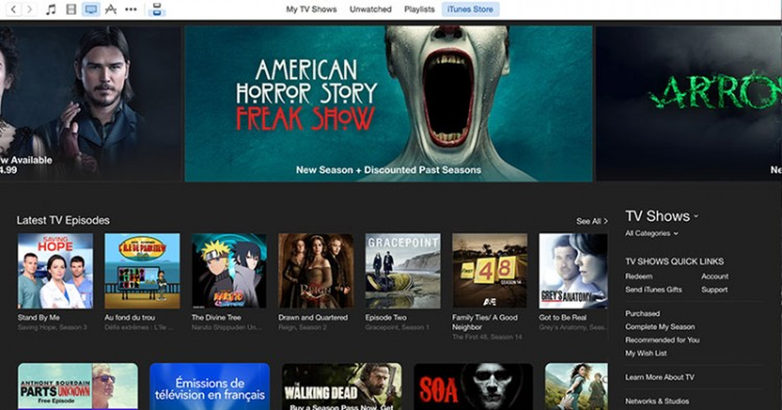Select the TV Shows screen icon
Viewport: 782px width, 410px height.
pyautogui.click(x=91, y=9)
